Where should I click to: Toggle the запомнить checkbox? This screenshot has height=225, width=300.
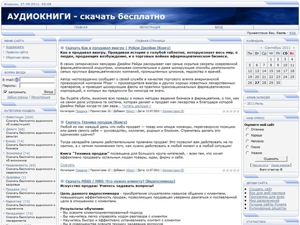point(5,92)
